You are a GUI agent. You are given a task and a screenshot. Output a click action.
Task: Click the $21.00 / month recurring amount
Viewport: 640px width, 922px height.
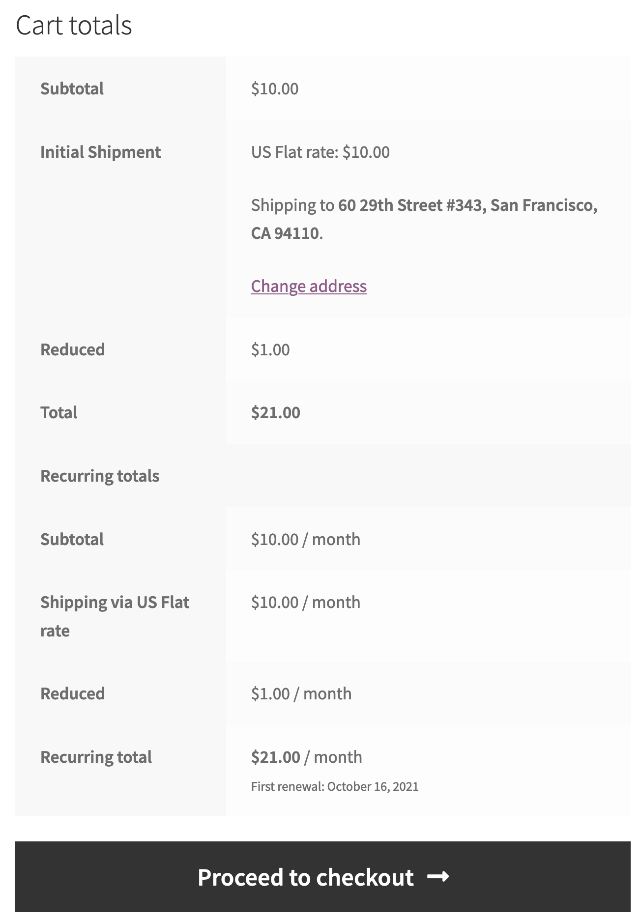click(x=306, y=757)
